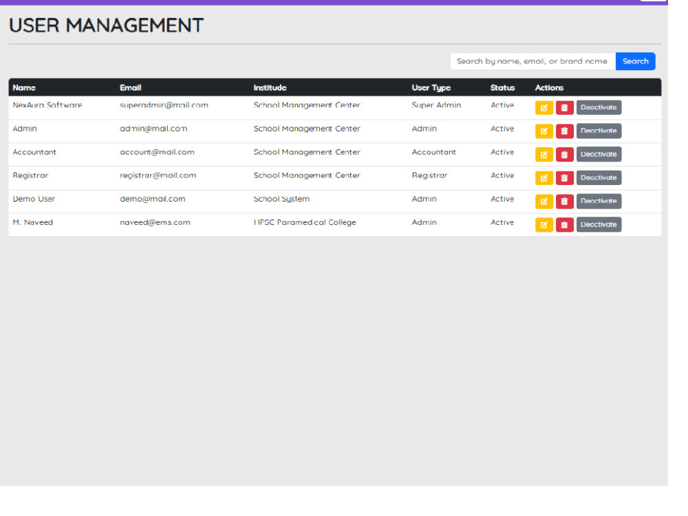Click the UPSC Paramedical College cell
Screen dimensions: 688x516
pos(305,222)
